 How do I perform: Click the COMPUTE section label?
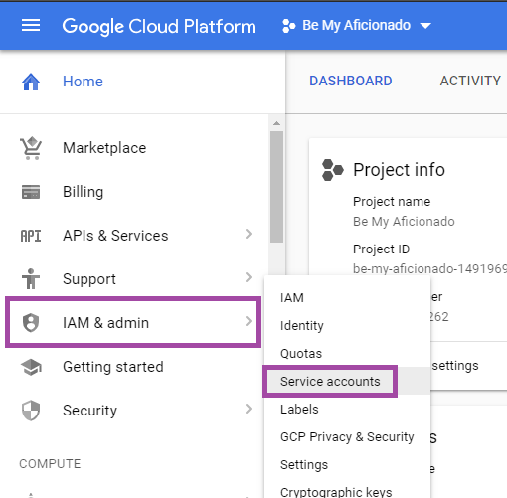click(x=50, y=464)
